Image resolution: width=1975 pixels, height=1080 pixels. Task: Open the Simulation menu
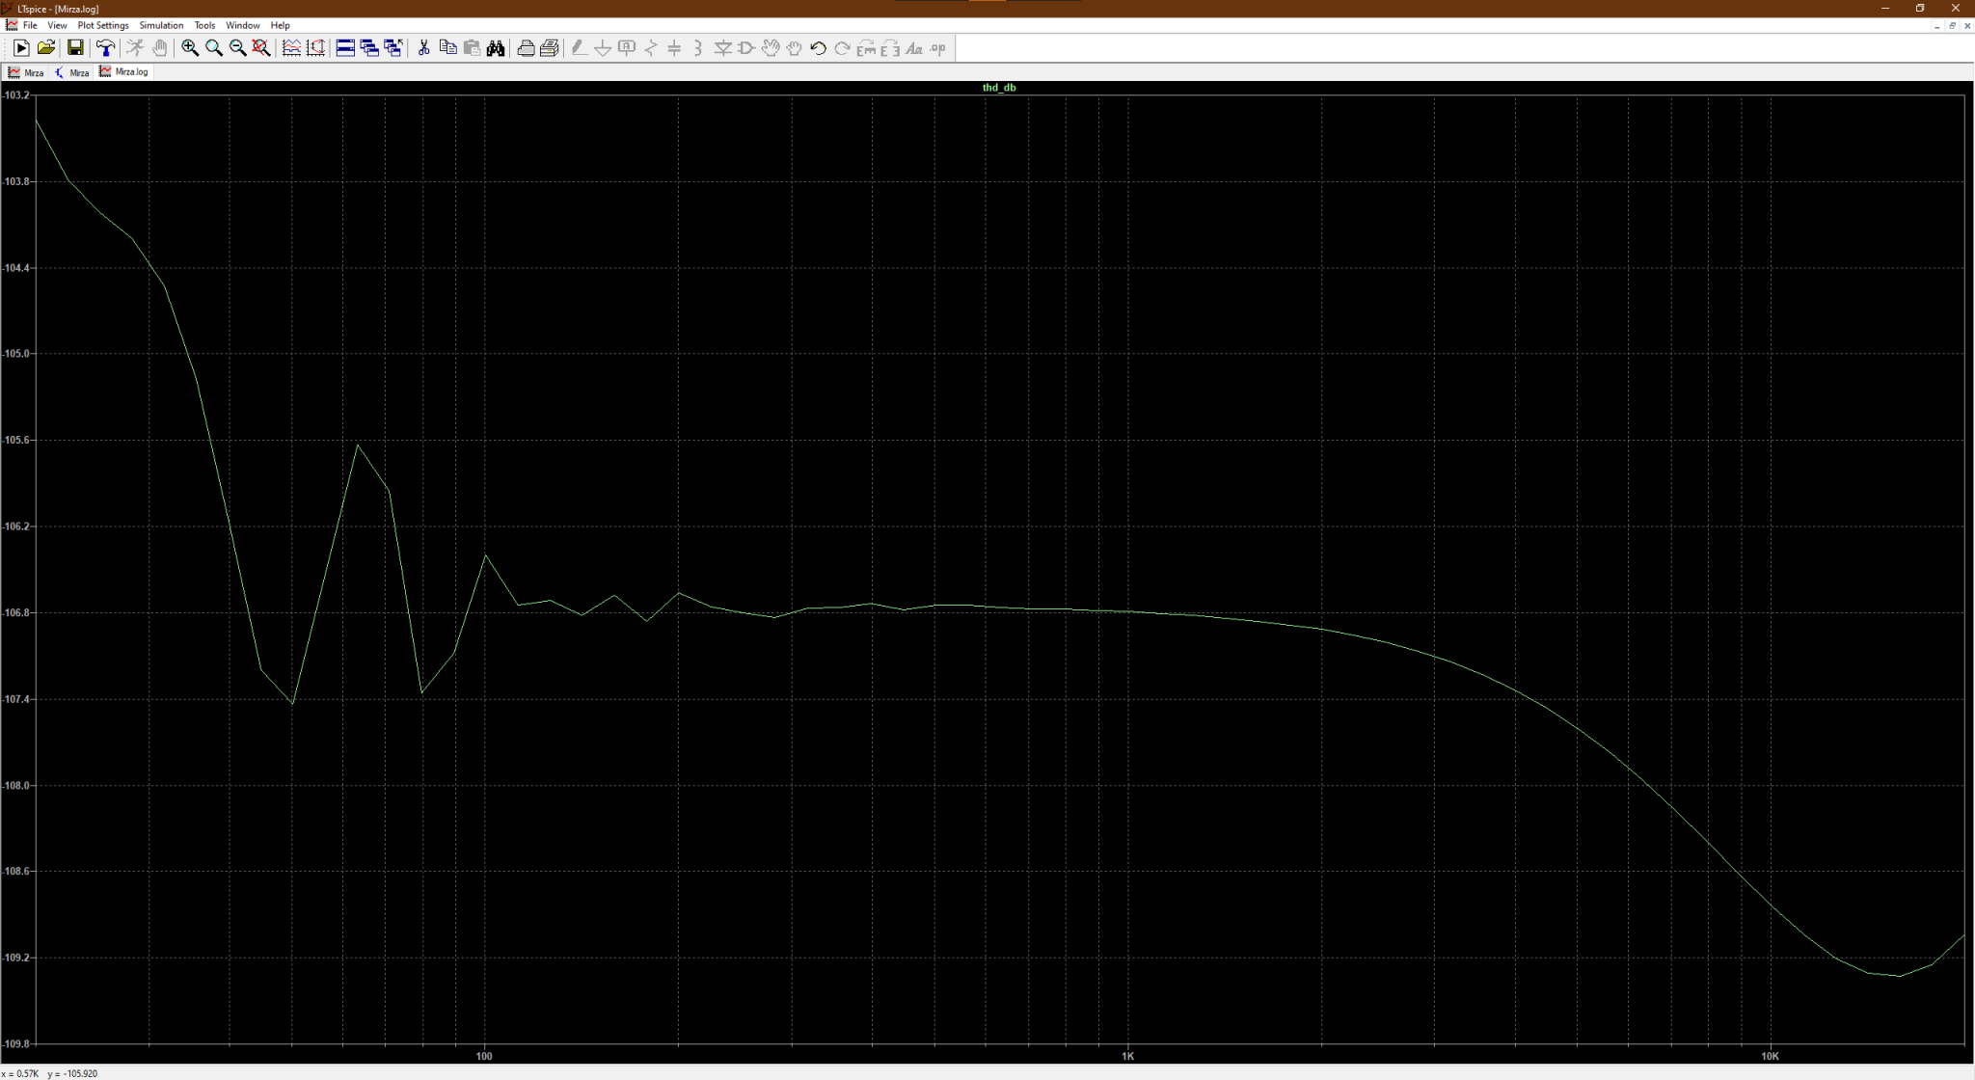coord(161,25)
